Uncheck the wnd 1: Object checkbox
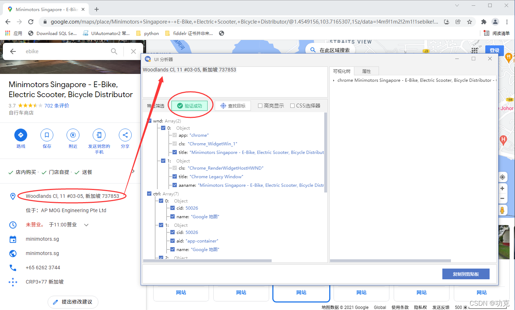This screenshot has height=310, width=515. (163, 161)
